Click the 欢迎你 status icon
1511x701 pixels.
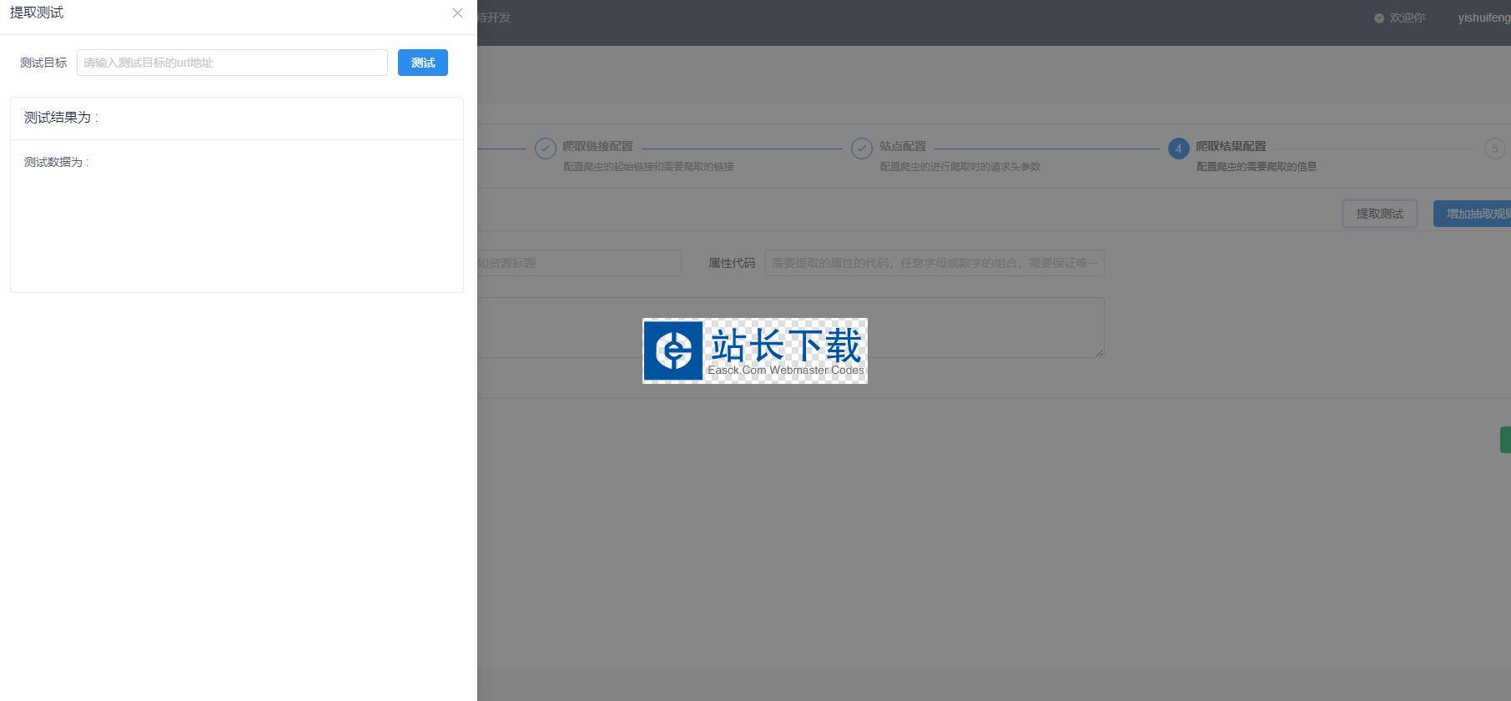pos(1379,18)
